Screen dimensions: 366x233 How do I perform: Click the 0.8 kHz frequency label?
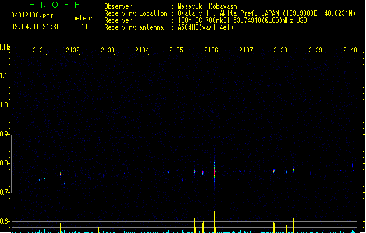[x=4, y=163]
